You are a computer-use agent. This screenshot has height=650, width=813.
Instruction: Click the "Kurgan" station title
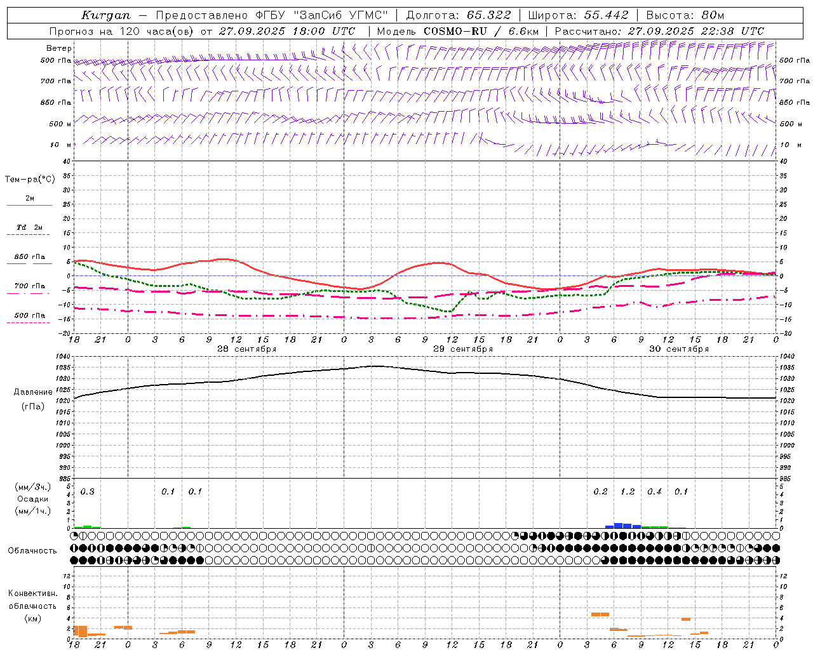pos(106,15)
